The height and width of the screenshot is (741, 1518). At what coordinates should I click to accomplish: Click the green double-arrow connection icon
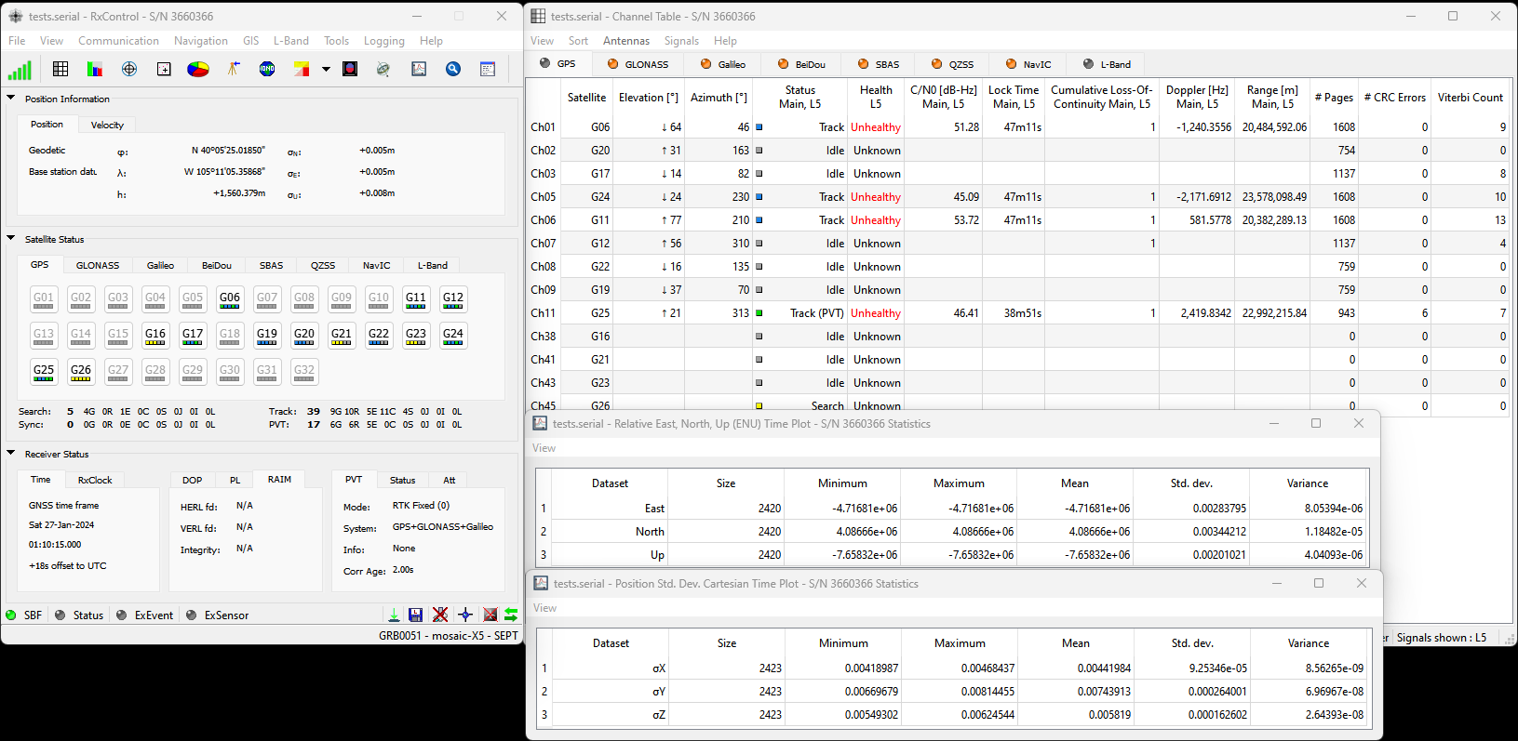[x=511, y=615]
